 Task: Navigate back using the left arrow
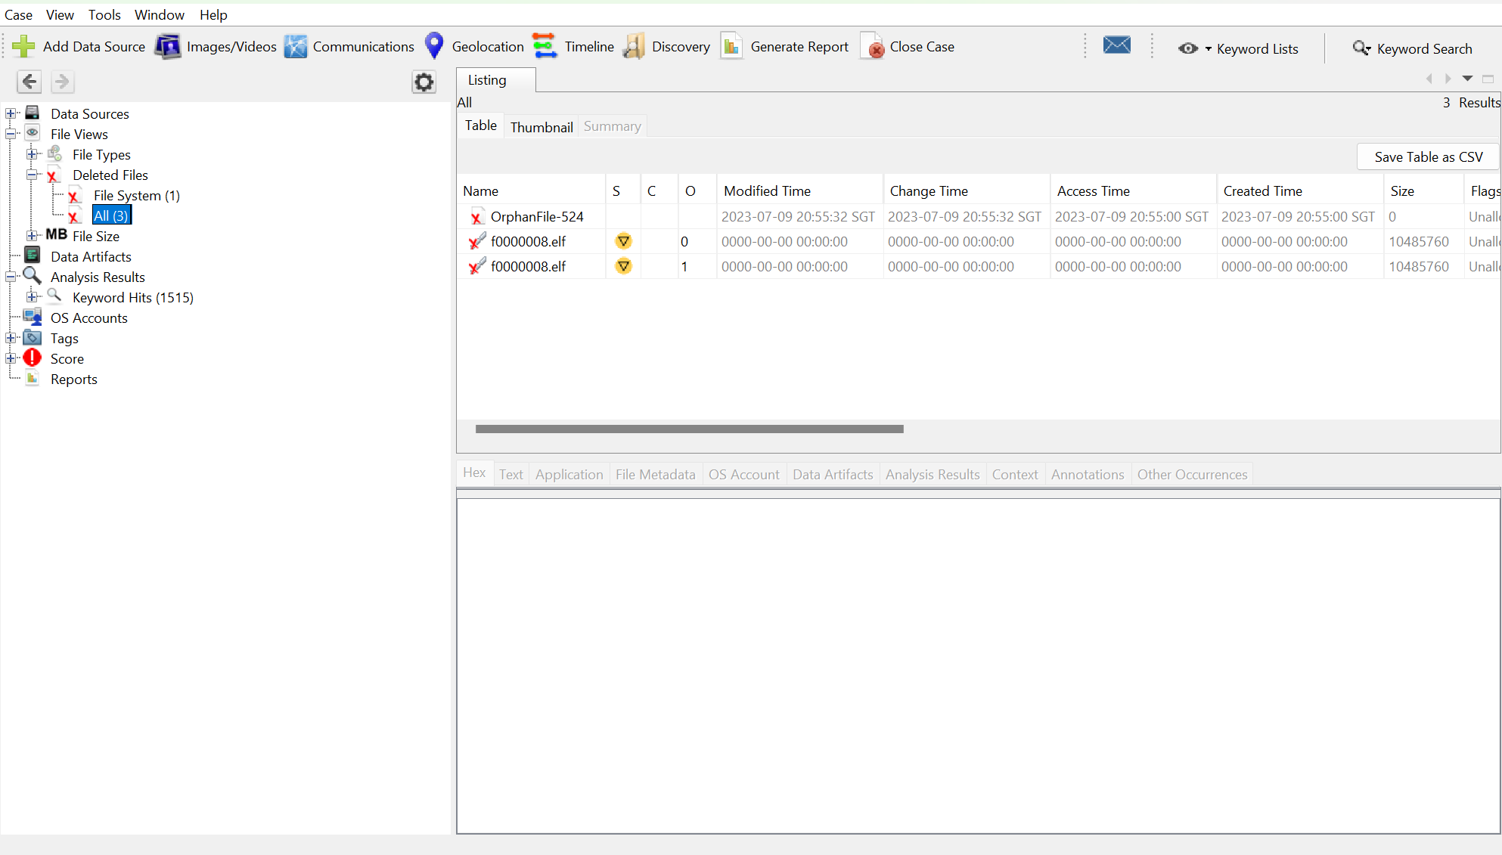(x=29, y=82)
